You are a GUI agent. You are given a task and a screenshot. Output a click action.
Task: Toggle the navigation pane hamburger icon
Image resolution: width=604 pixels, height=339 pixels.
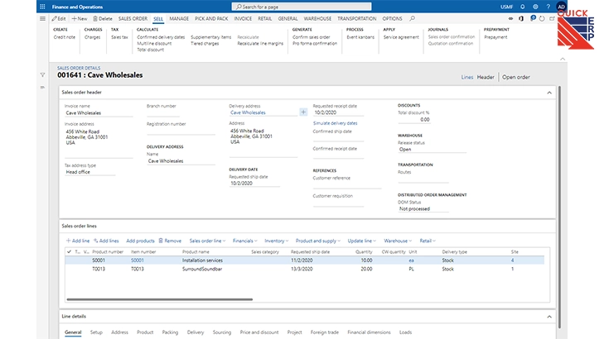point(42,18)
